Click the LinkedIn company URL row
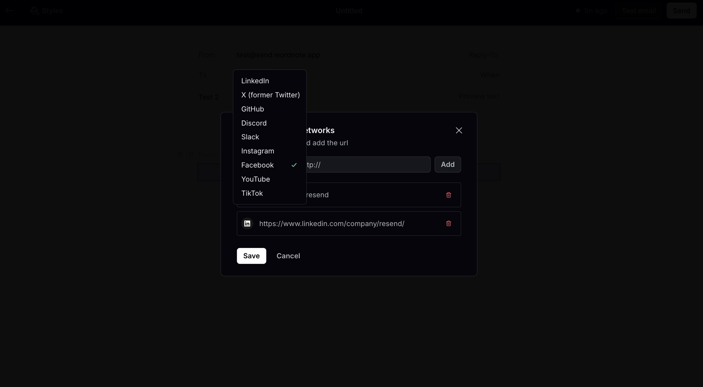This screenshot has height=387, width=703. (x=332, y=224)
